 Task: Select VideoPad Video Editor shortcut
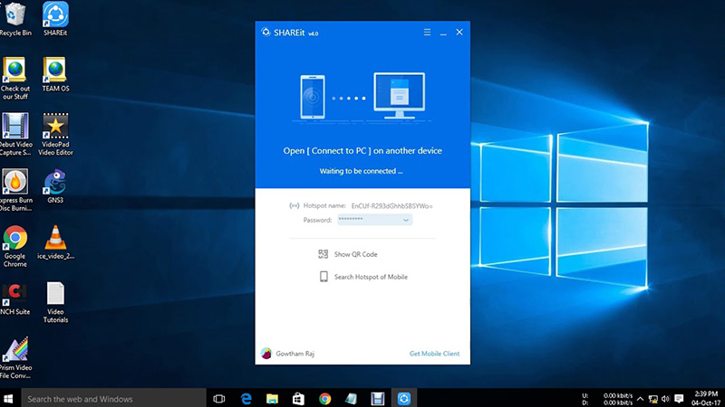coord(55,134)
